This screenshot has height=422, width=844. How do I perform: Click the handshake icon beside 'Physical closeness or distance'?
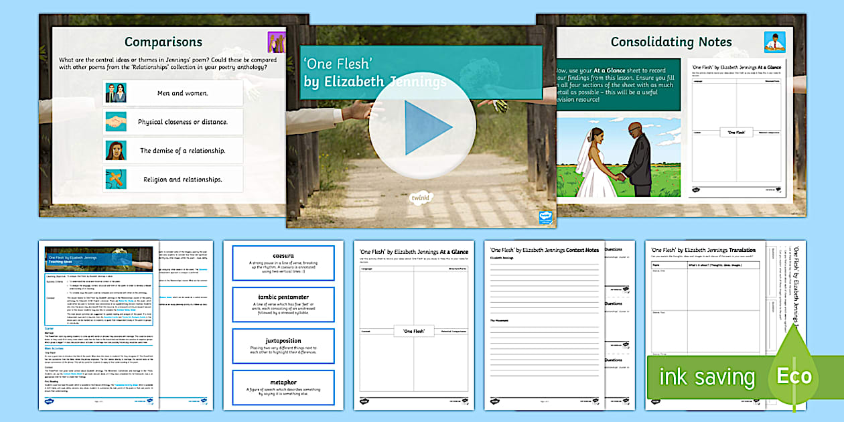(115, 122)
